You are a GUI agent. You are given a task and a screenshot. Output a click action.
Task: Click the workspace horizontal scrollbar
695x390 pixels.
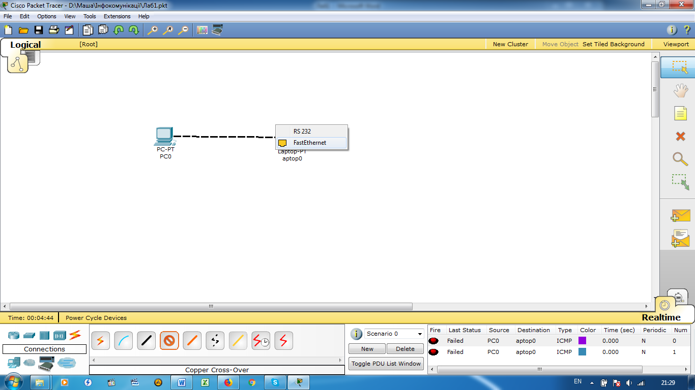(x=211, y=307)
